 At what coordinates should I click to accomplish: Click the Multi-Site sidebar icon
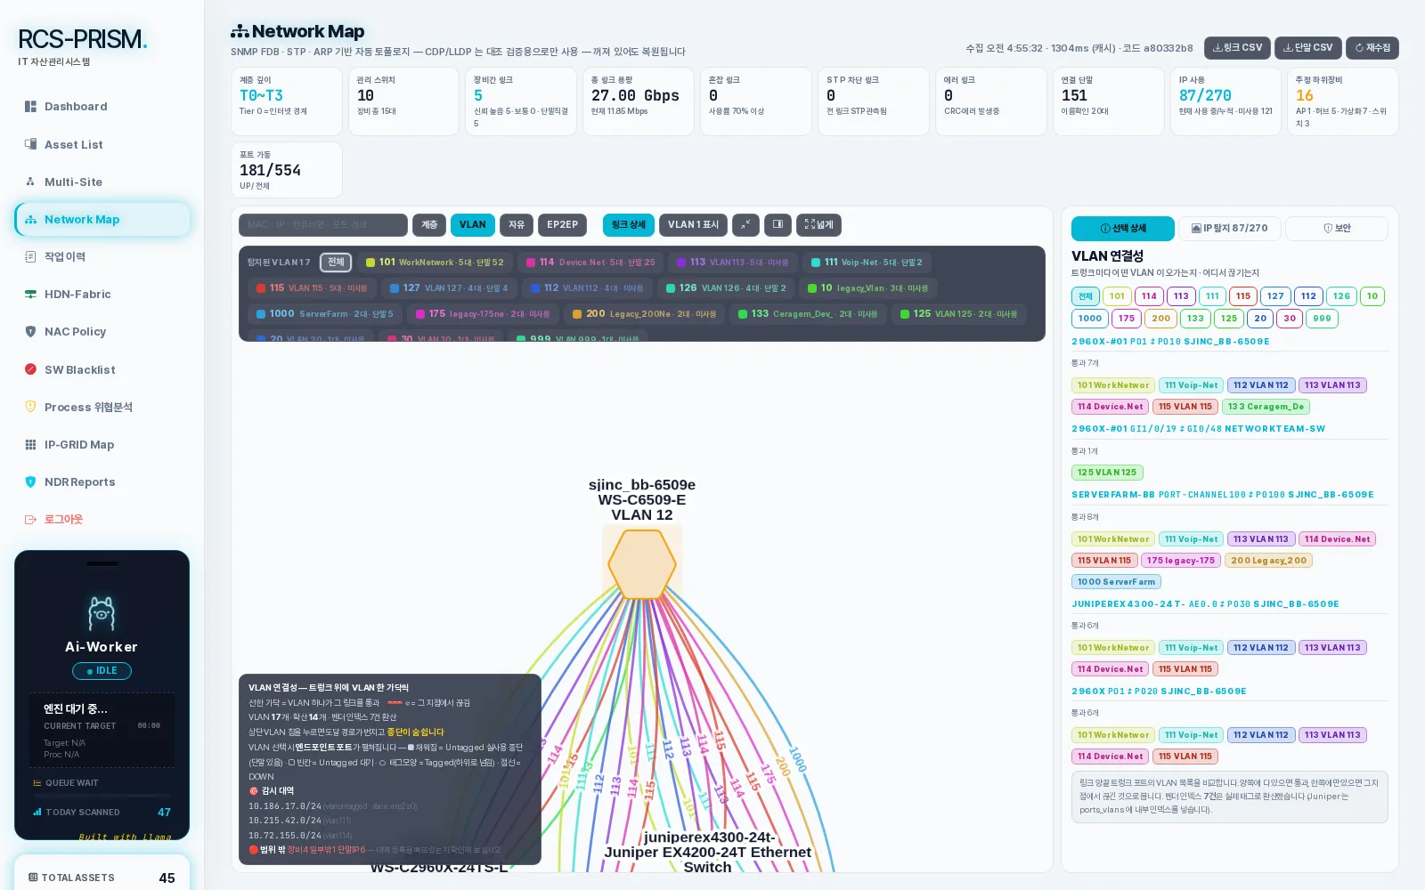(x=30, y=182)
